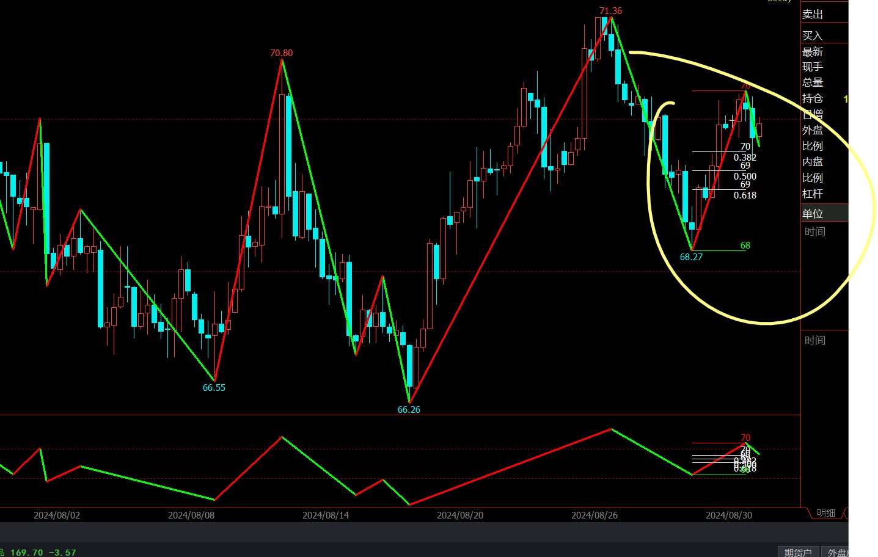Click the 66.55 low price label
The height and width of the screenshot is (557, 878).
(214, 388)
